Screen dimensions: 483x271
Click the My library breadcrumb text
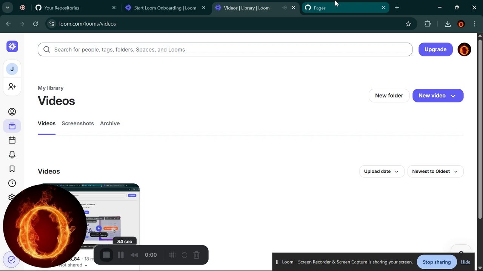51,88
